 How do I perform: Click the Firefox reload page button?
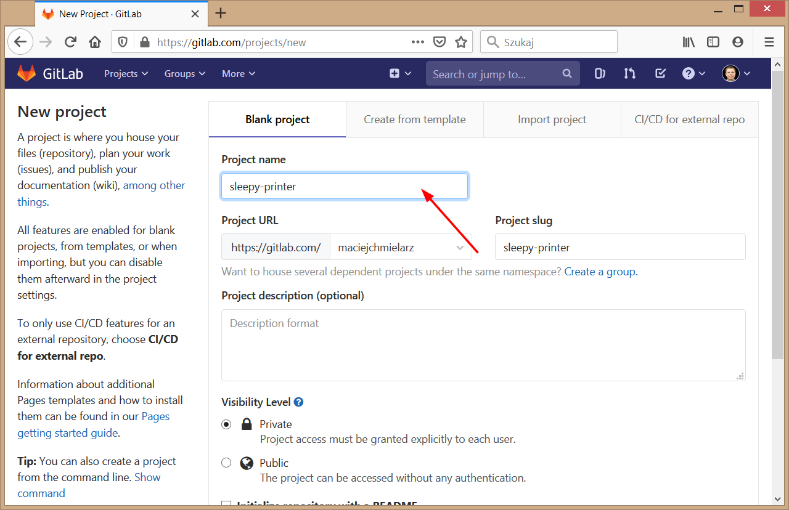(70, 42)
